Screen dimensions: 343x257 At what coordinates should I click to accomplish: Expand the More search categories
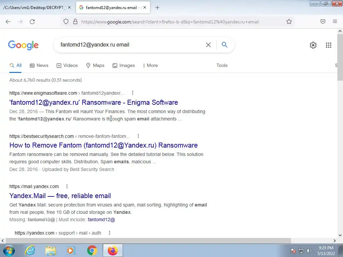point(150,65)
